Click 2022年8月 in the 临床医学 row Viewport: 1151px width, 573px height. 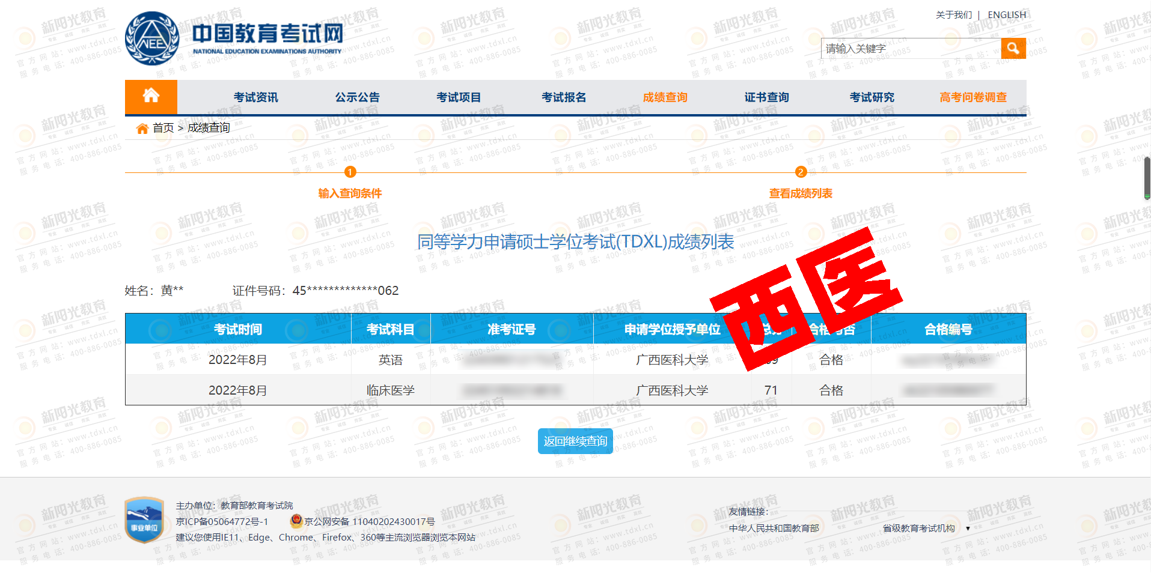click(238, 390)
